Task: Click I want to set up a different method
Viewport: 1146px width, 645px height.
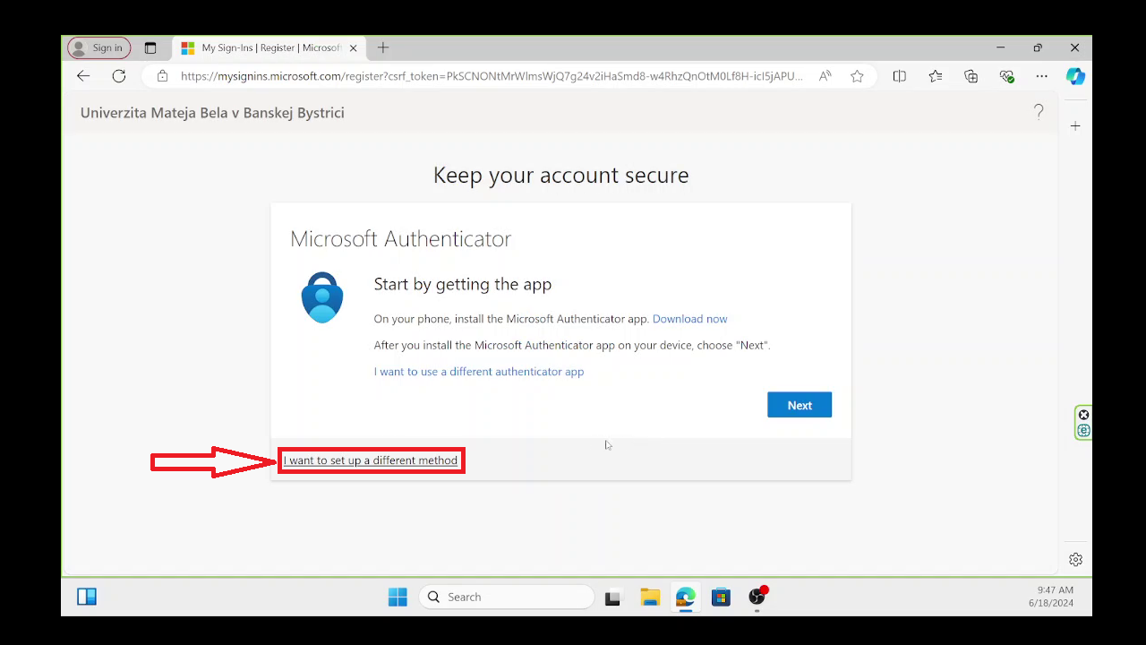Action: [371, 460]
